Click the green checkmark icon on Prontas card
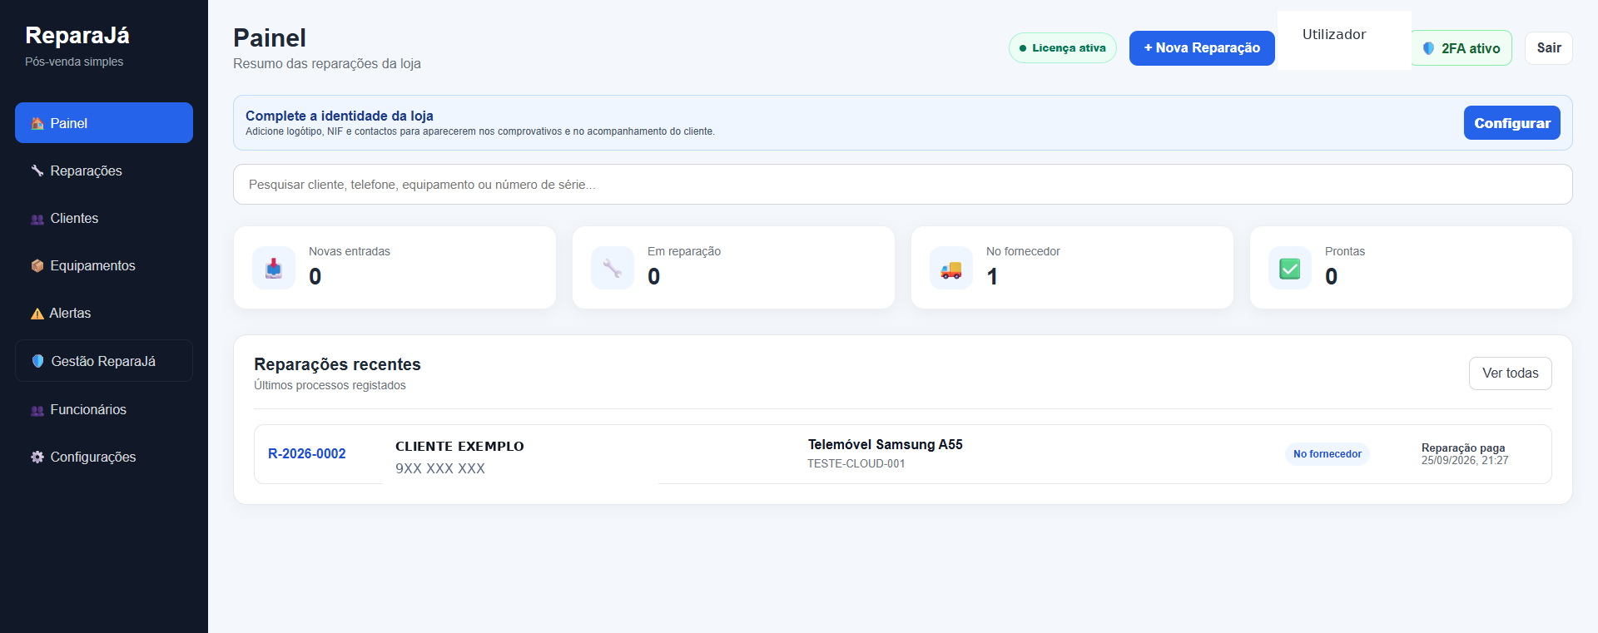The width and height of the screenshot is (1598, 633). click(1290, 268)
